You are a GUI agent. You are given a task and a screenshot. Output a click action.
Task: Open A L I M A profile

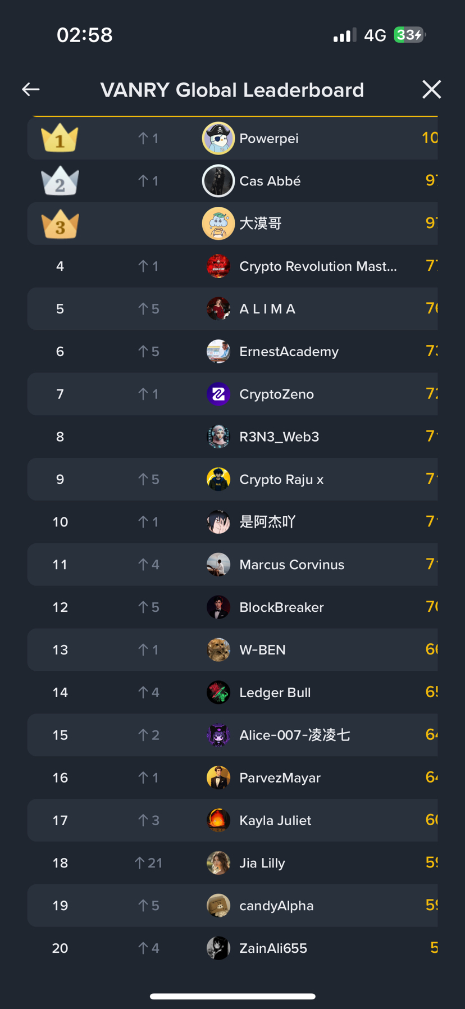(267, 309)
